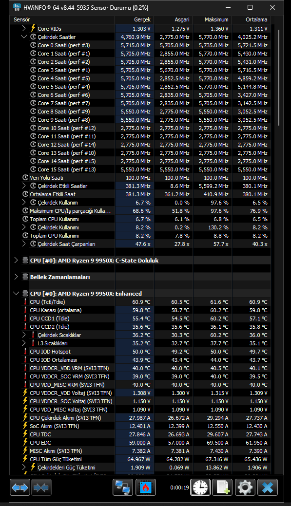Screen dimensions: 291x506
Task: Click the 5,599.2 MHz maximum effective clock value
Action: (213, 186)
